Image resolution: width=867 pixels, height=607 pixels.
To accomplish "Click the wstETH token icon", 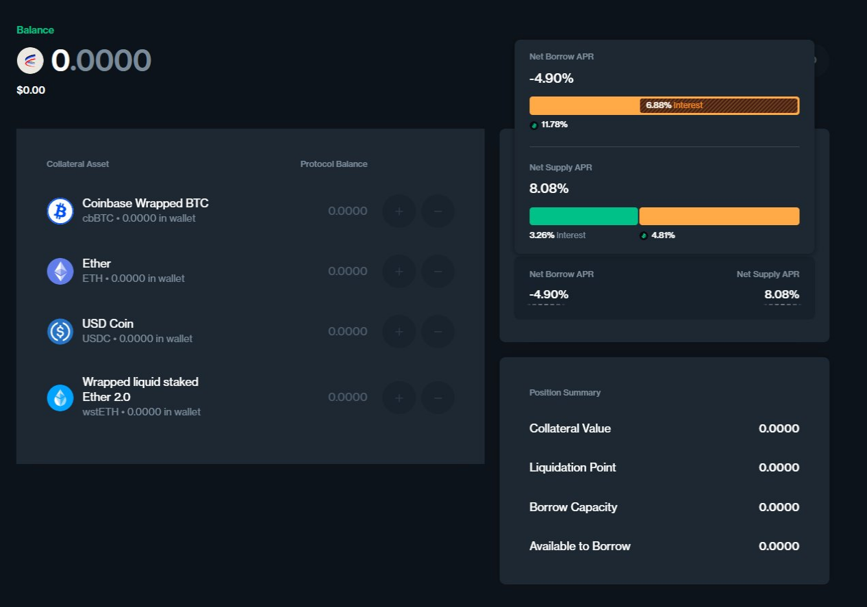I will tap(60, 398).
